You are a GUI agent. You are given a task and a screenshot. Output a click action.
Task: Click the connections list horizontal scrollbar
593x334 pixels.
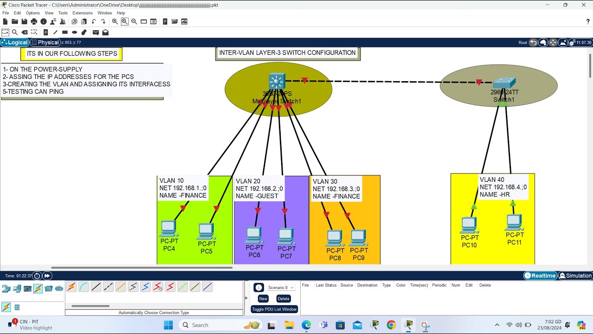pos(90,306)
